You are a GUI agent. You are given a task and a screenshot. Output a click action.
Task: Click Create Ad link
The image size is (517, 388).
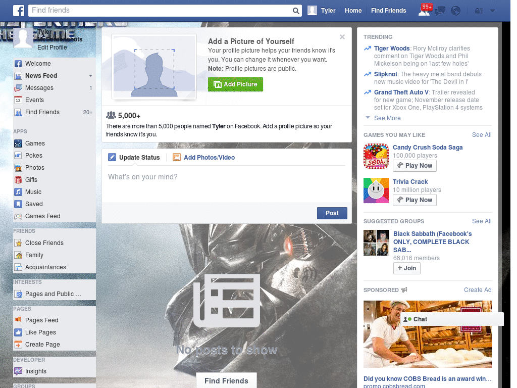click(x=478, y=289)
